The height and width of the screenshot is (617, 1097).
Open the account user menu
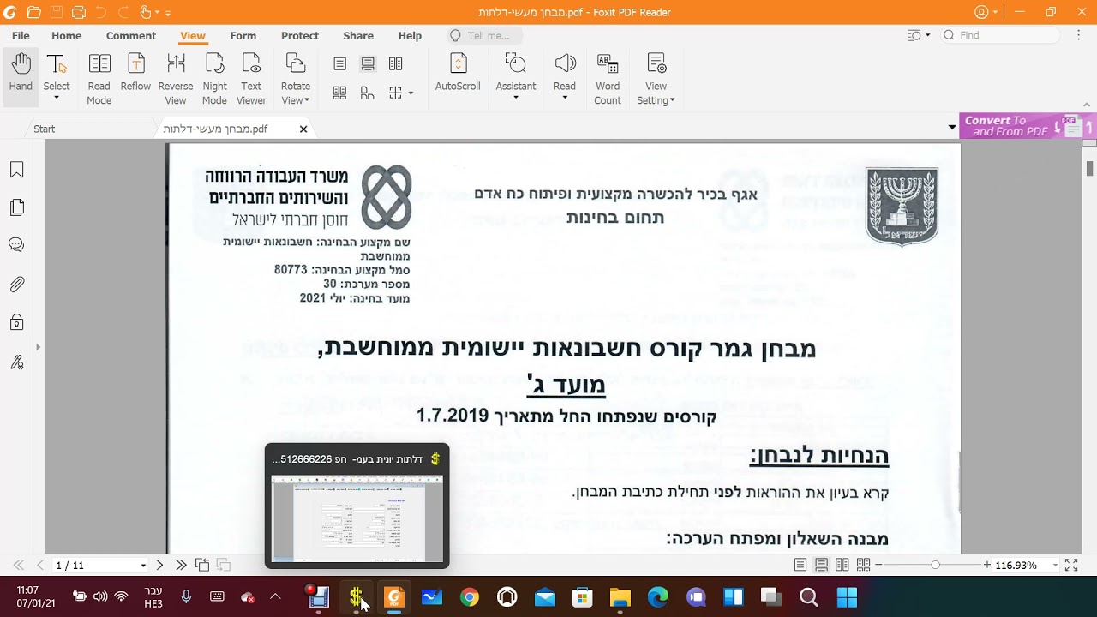point(986,12)
